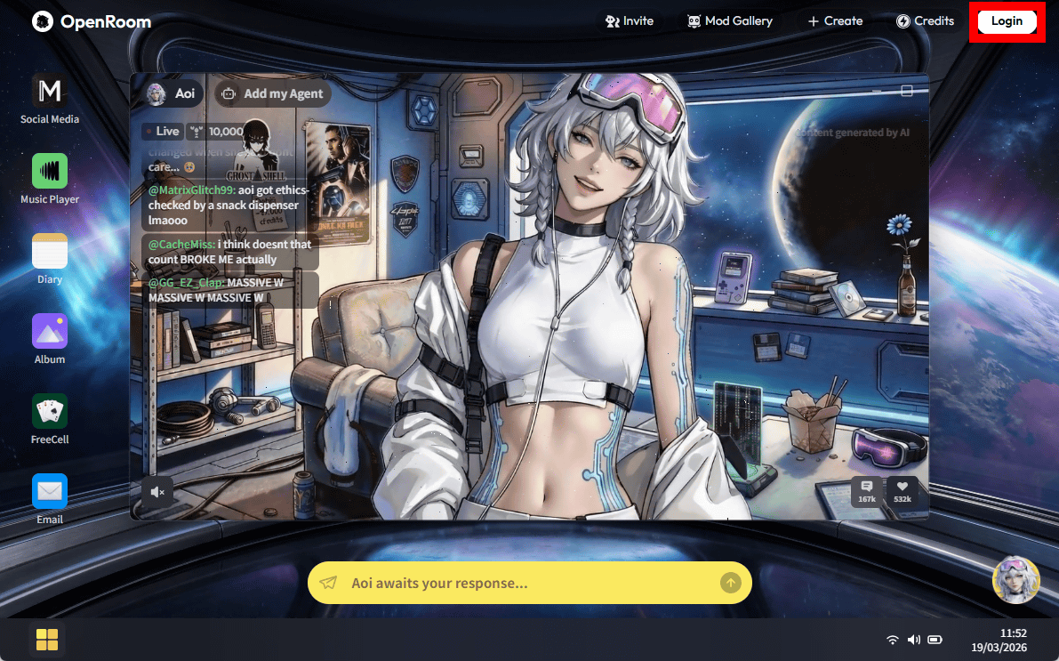The width and height of the screenshot is (1059, 661).
Task: Click the @CacheMiss chat message
Action: [229, 252]
